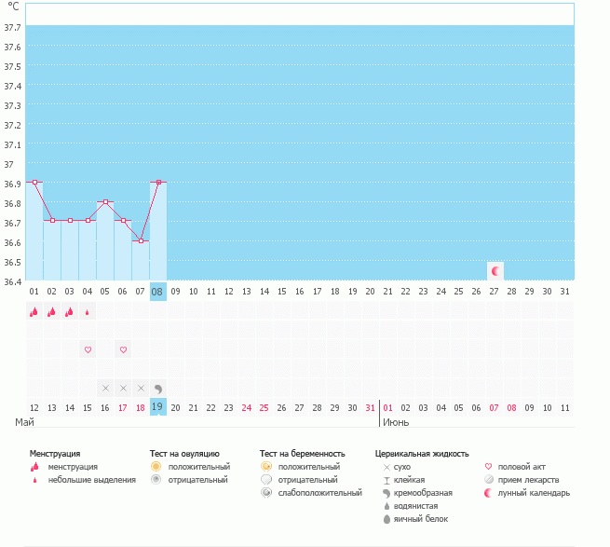Click the heart icon on cycle day 06
This screenshot has width=610, height=547.
click(x=123, y=349)
